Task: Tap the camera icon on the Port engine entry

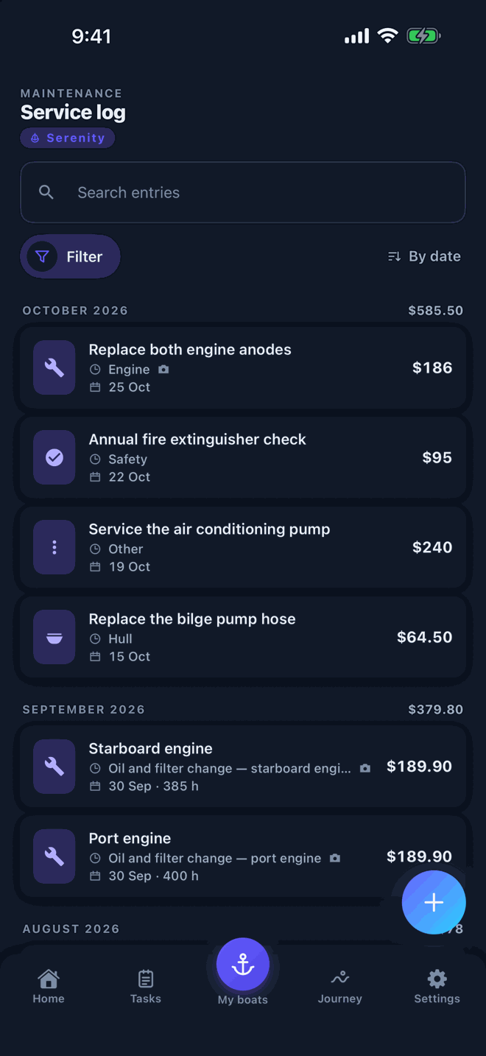Action: (x=335, y=858)
